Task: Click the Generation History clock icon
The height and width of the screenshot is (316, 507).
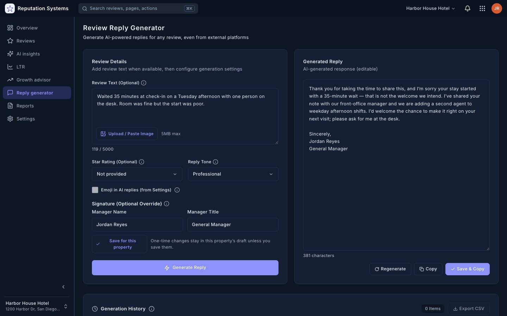Action: click(x=95, y=309)
